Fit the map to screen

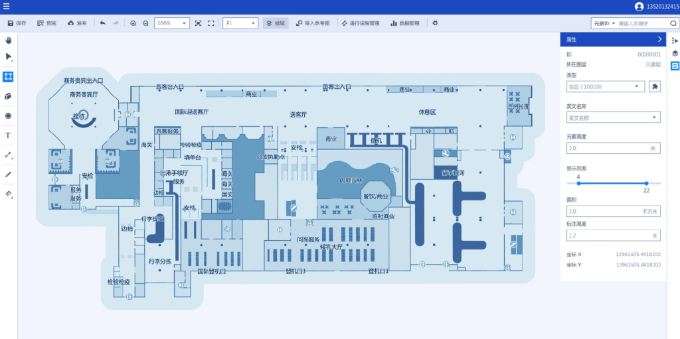pos(198,23)
